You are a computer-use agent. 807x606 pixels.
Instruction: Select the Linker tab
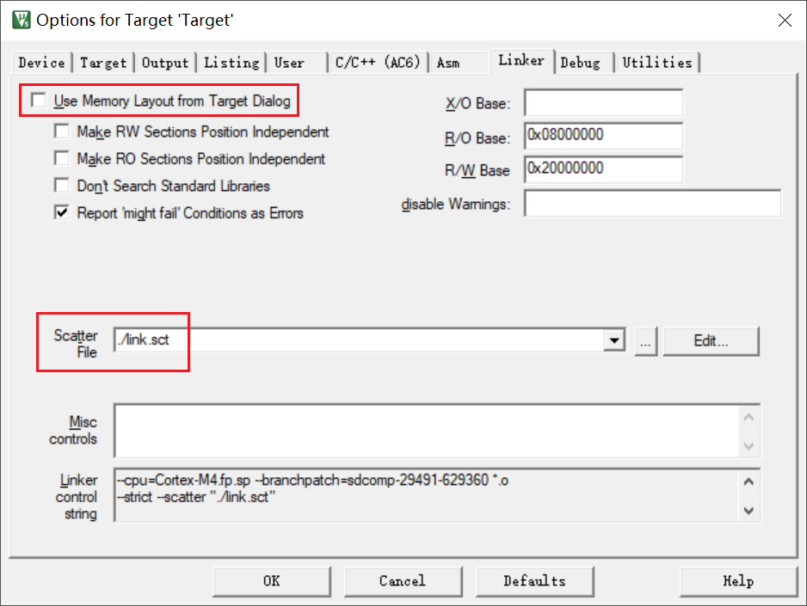(x=521, y=61)
